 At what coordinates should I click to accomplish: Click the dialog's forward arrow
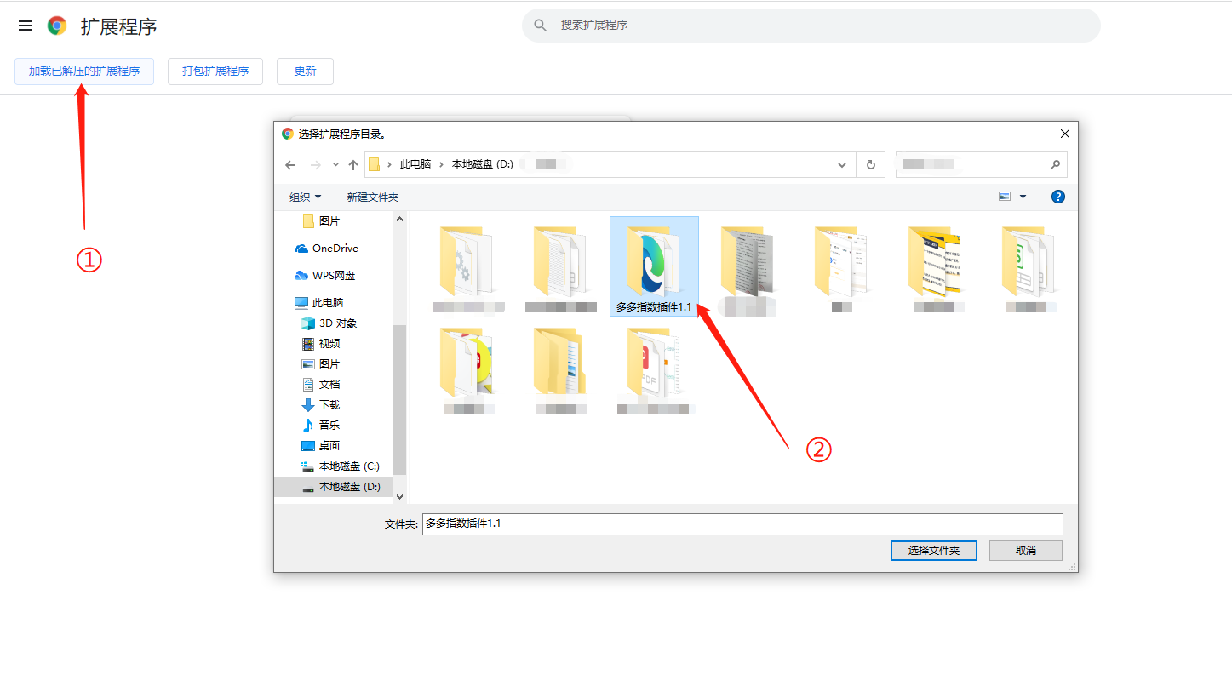coord(316,165)
